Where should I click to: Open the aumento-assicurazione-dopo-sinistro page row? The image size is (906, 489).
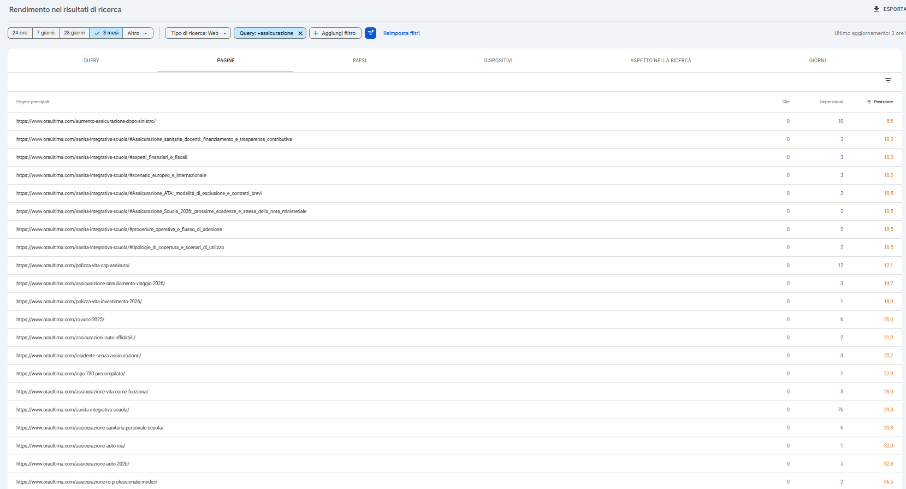coord(454,121)
